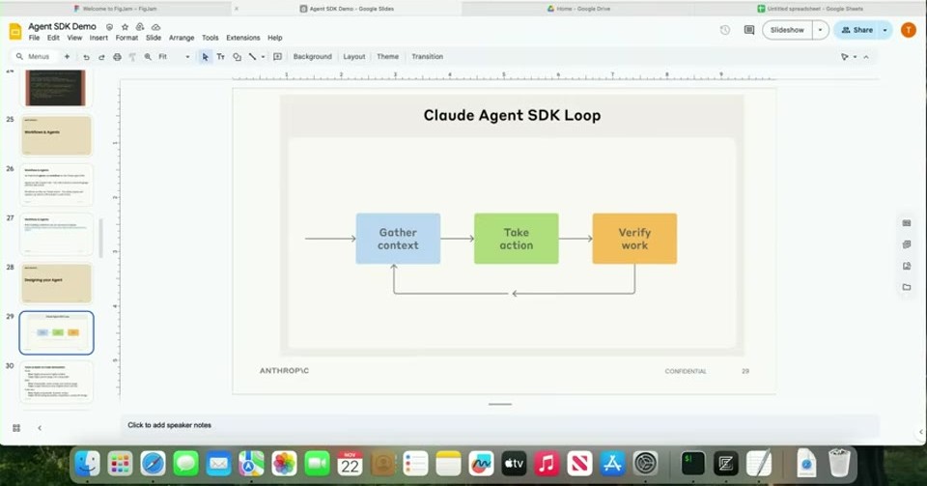
Task: Open the comments icon near Slideshow
Action: click(749, 30)
